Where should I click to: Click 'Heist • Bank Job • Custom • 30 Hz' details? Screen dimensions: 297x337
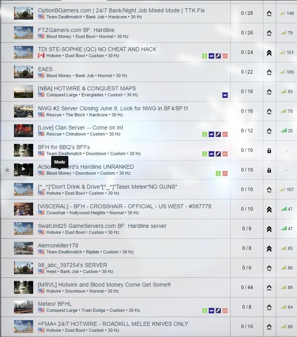(x=80, y=271)
